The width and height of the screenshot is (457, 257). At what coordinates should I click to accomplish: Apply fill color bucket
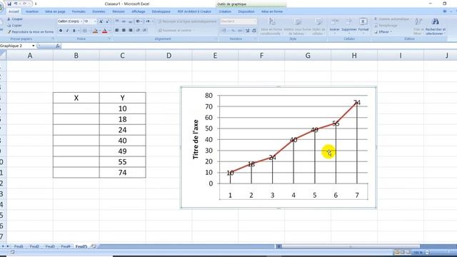pyautogui.click(x=95, y=30)
